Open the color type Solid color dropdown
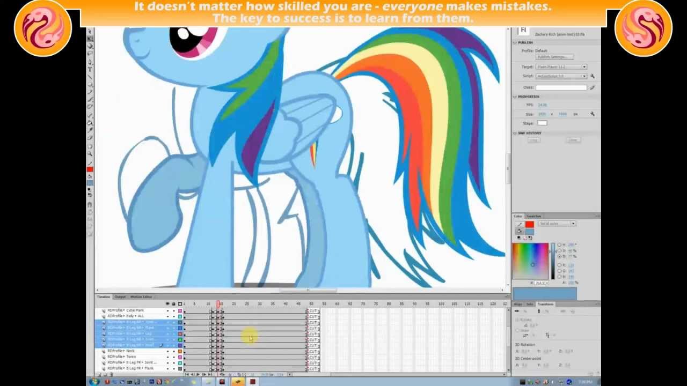 [557, 224]
